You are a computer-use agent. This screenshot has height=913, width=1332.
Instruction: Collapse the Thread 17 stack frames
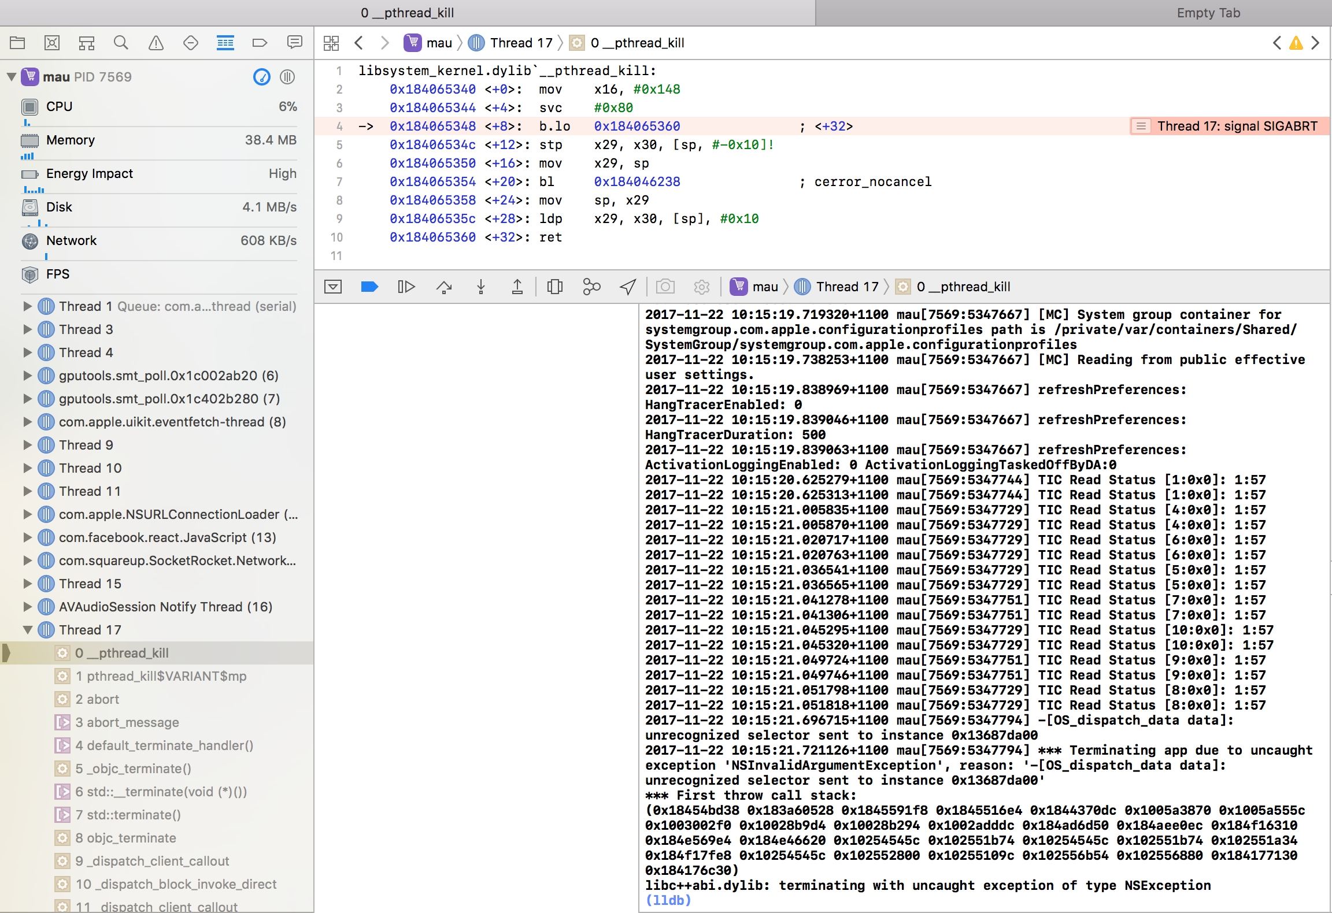tap(28, 630)
